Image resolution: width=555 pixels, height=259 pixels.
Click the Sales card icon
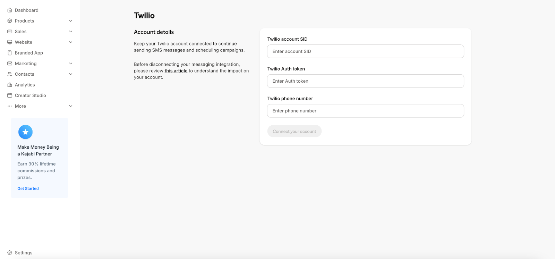point(10,32)
